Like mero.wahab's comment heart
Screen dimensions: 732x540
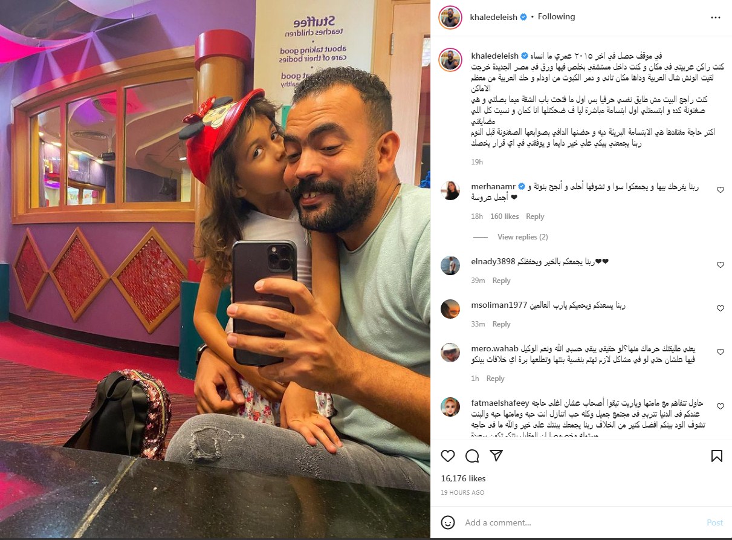tap(720, 352)
